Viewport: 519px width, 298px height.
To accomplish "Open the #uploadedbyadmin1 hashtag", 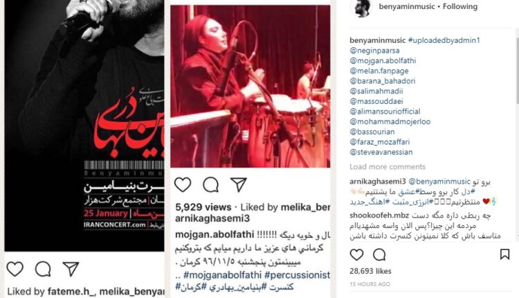I will [444, 40].
